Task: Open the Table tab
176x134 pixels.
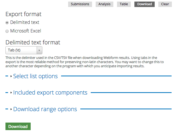Action: (x=124, y=4)
